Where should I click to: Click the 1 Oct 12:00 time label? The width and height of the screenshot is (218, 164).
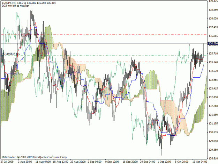coord(164,162)
